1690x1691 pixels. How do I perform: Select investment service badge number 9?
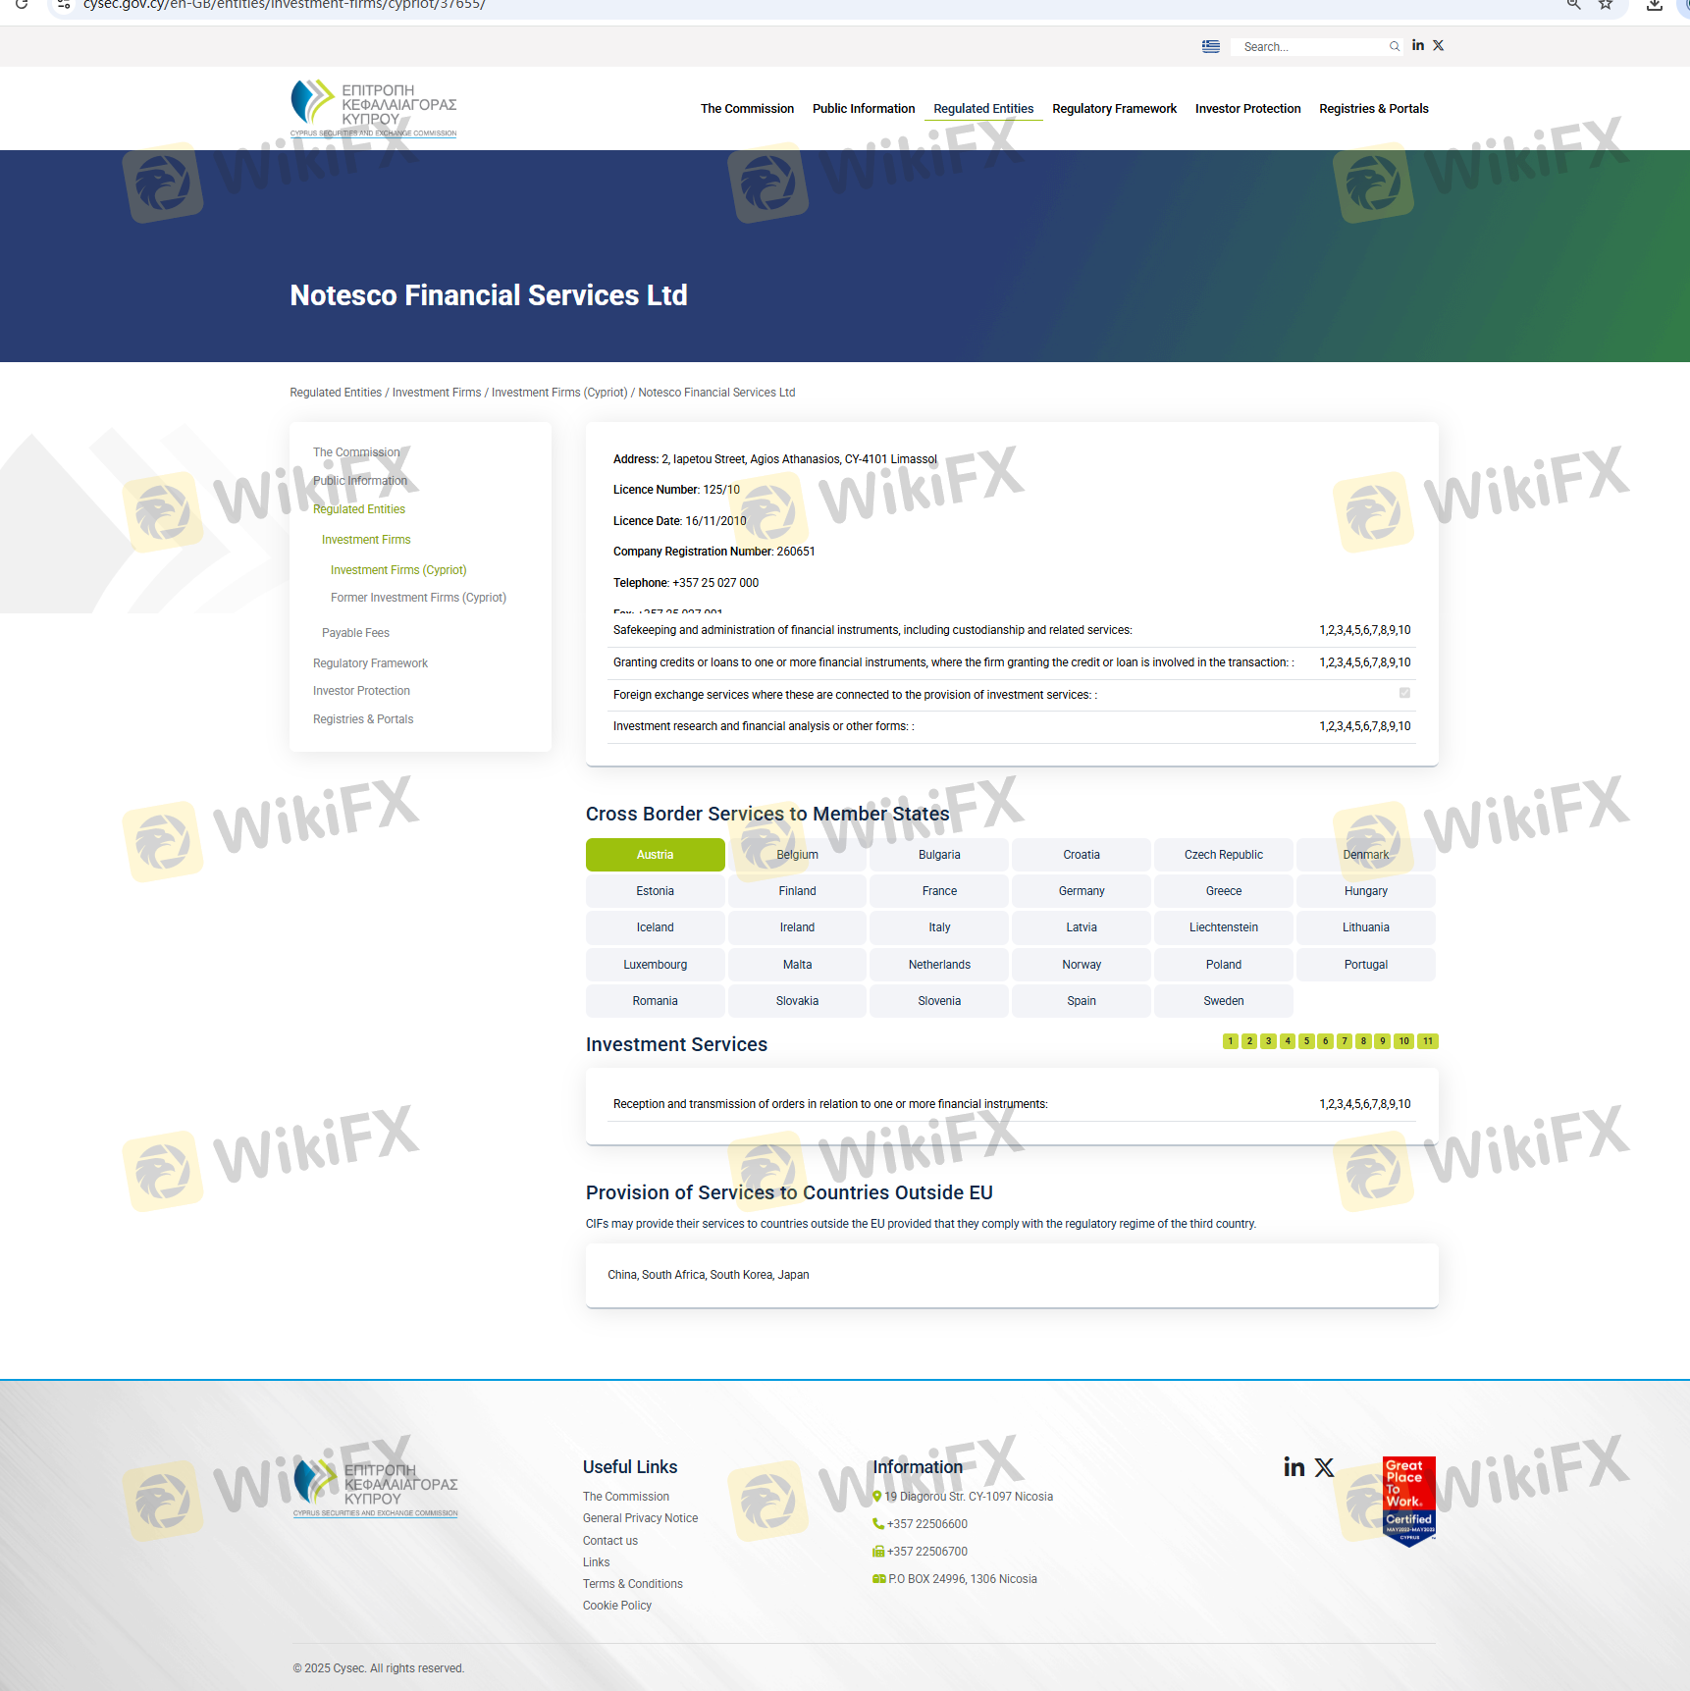tap(1383, 1041)
